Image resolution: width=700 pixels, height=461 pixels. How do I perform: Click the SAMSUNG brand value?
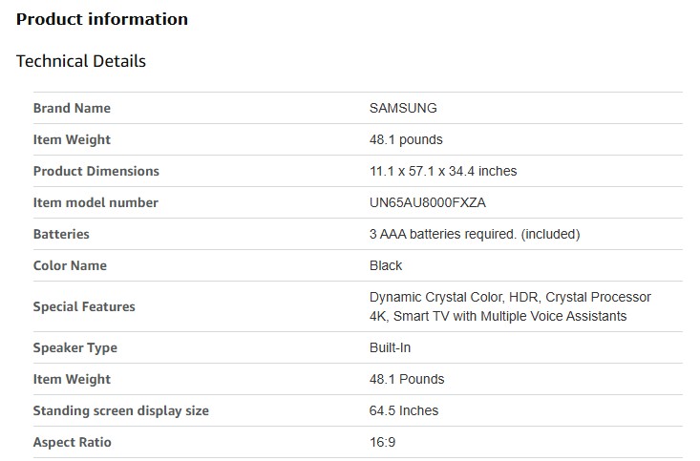click(x=403, y=108)
